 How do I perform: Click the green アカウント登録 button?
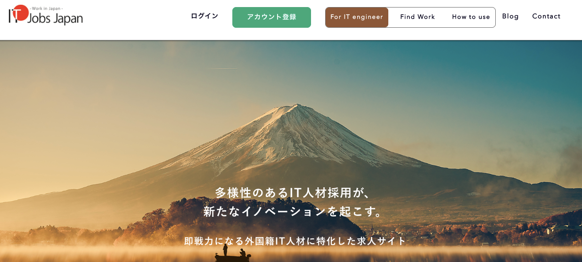[x=271, y=17]
